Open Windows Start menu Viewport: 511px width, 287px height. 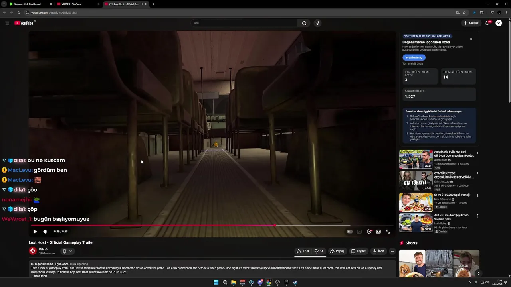pos(216,282)
